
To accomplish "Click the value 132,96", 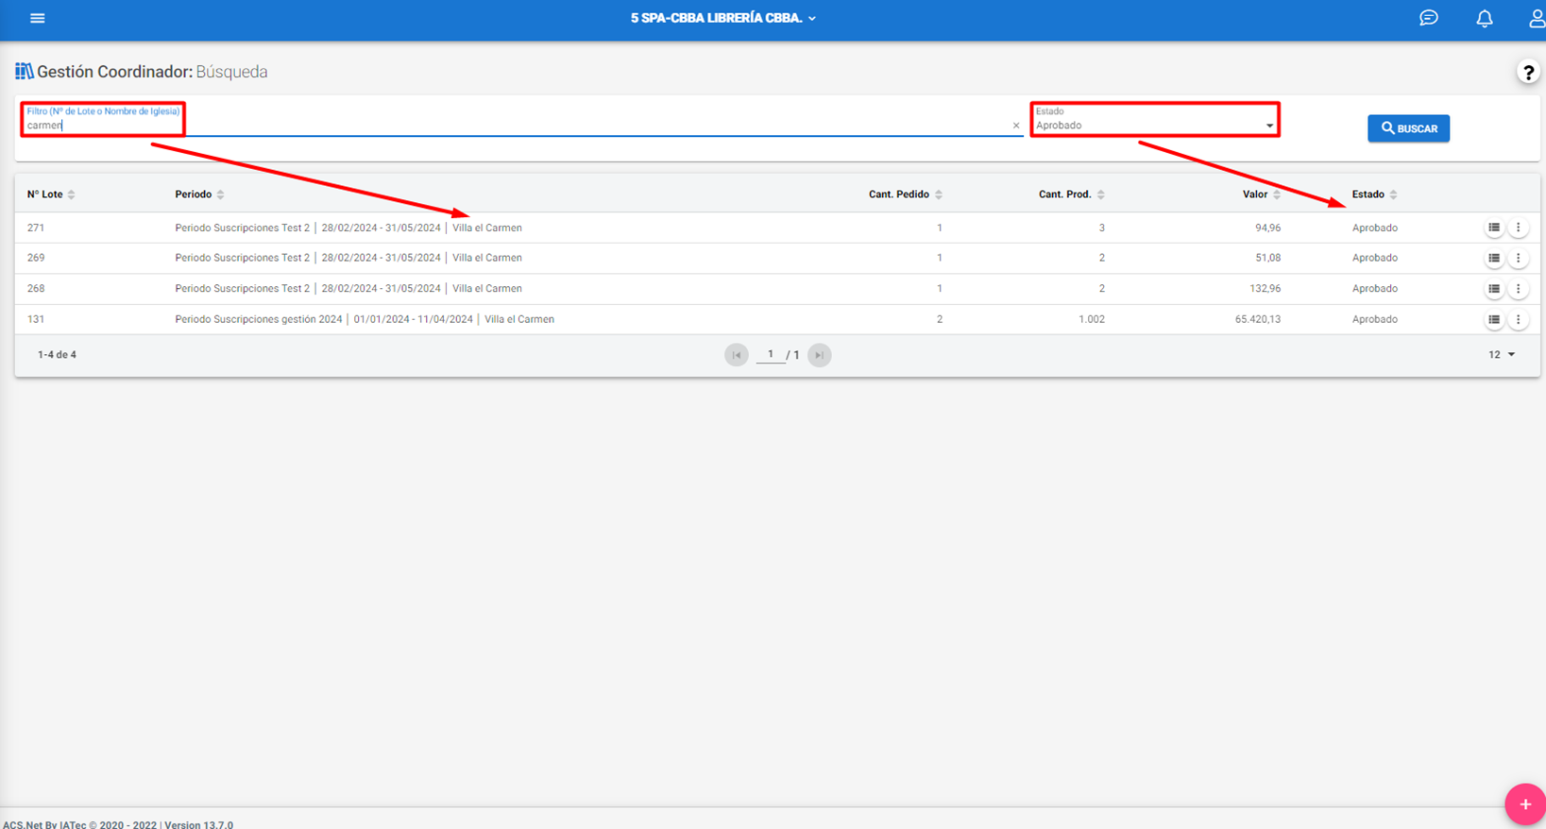I will pos(1265,289).
